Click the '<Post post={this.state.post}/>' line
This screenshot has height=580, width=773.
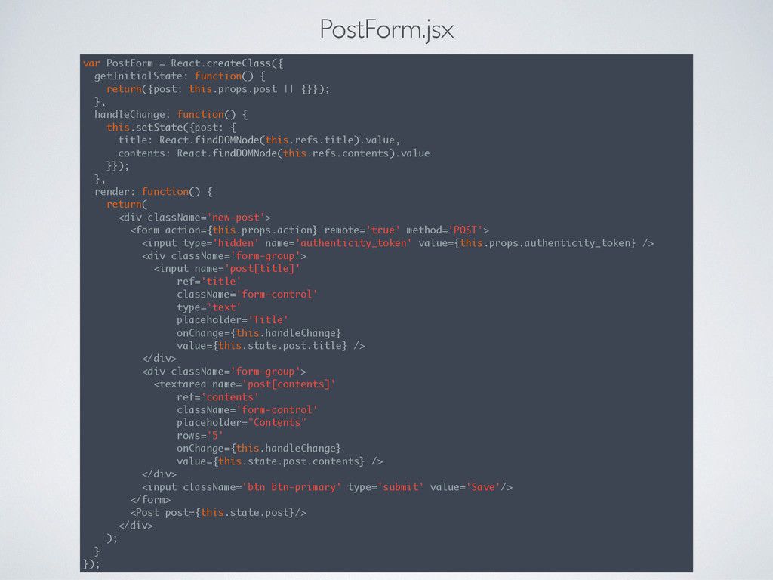pyautogui.click(x=218, y=513)
